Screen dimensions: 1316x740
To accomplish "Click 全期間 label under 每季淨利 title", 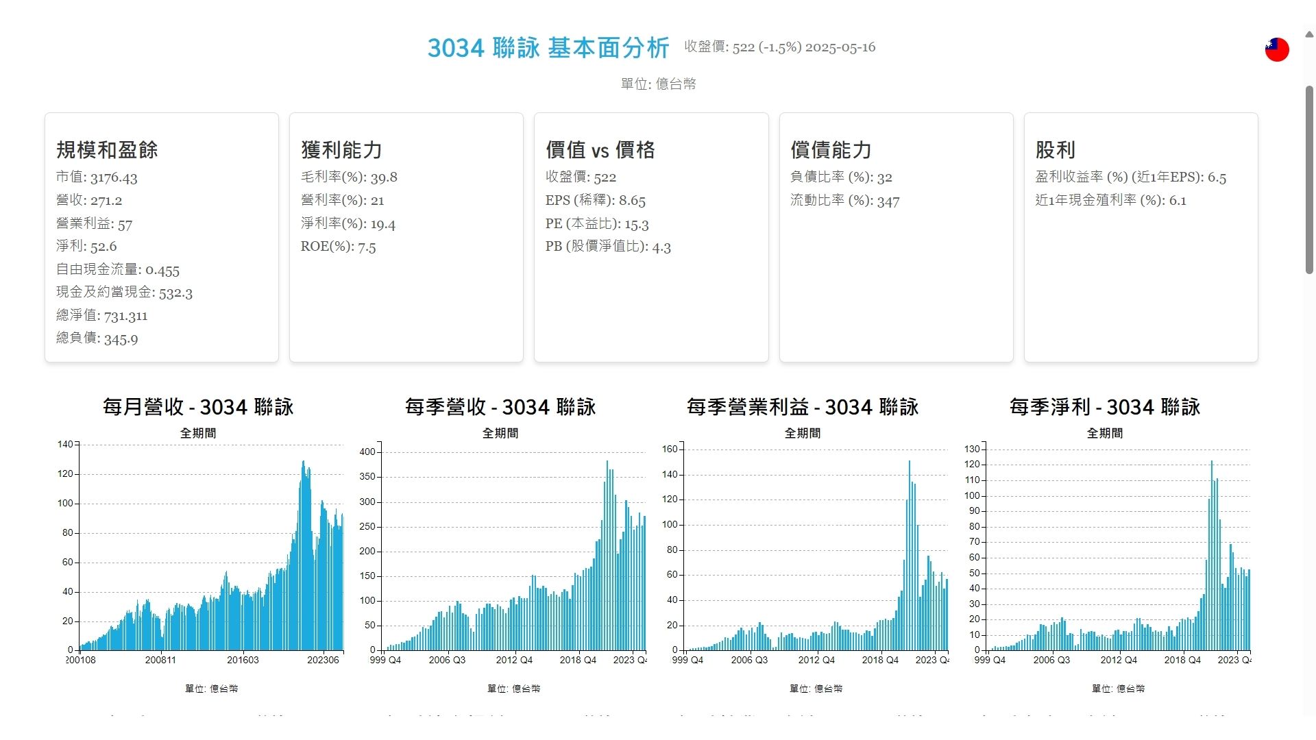I will click(1104, 433).
